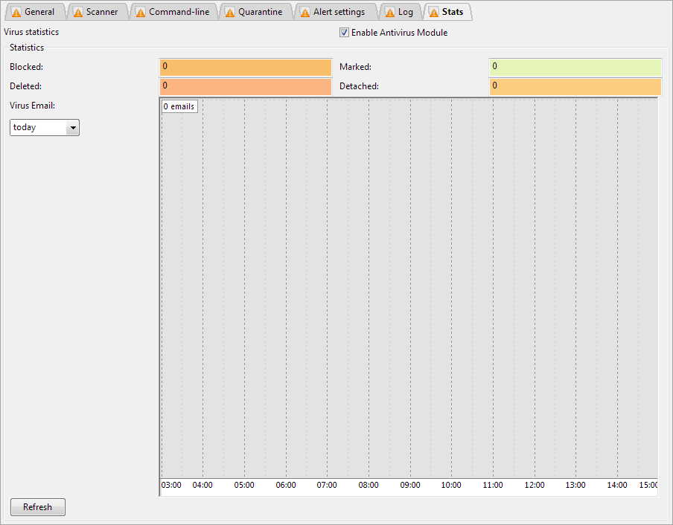Click the warning icon on Command-line tab
The image size is (673, 525).
click(141, 13)
